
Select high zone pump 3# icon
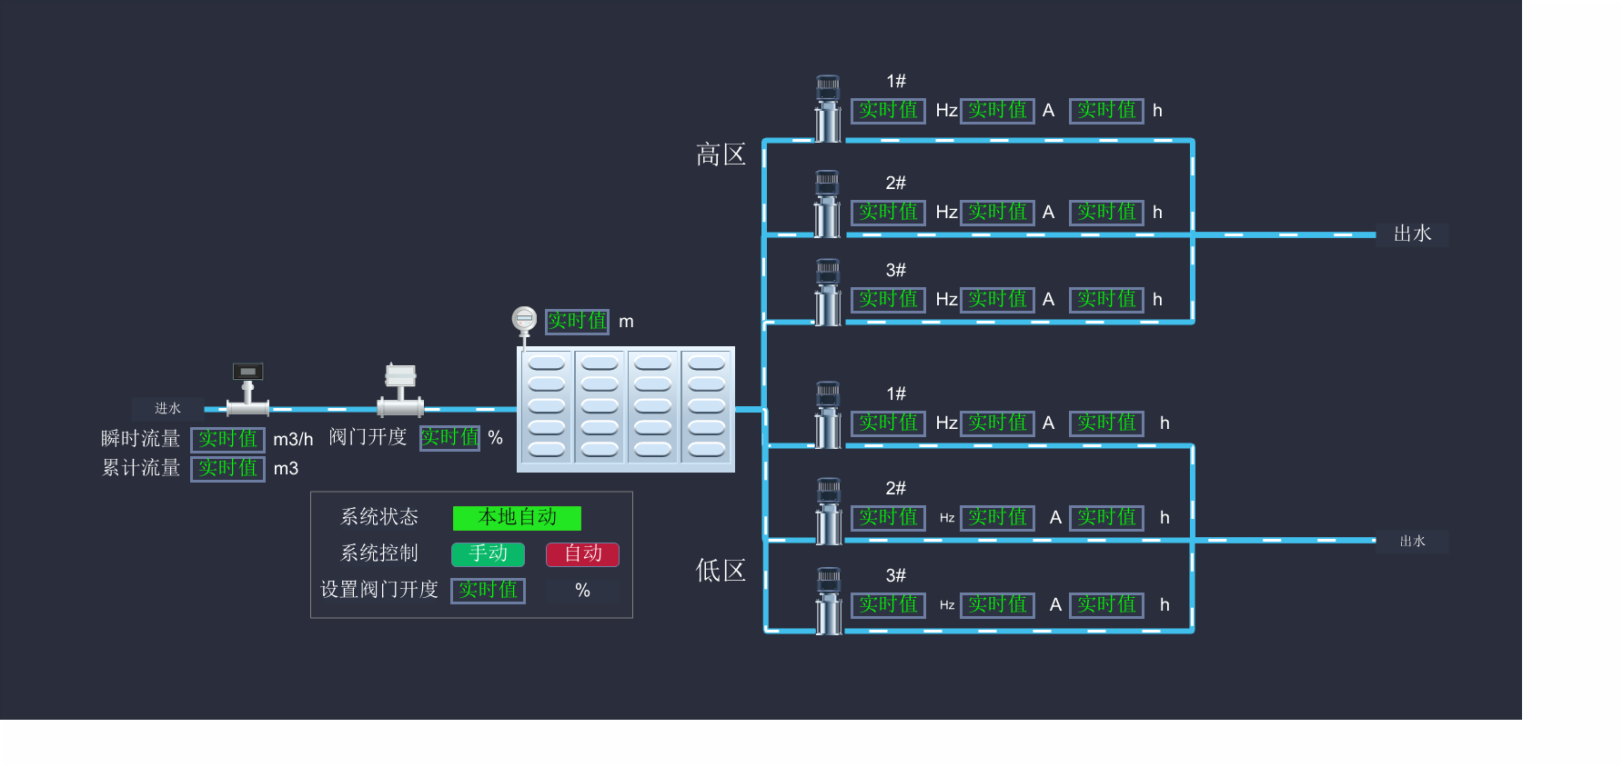point(828,293)
